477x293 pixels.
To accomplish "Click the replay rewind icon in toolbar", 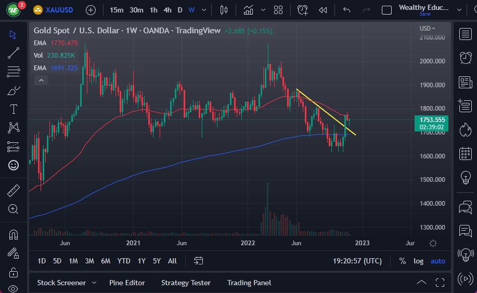I will coord(323,10).
